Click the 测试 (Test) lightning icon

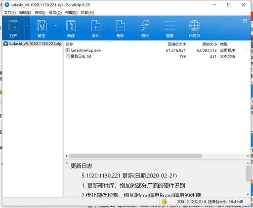point(145,26)
